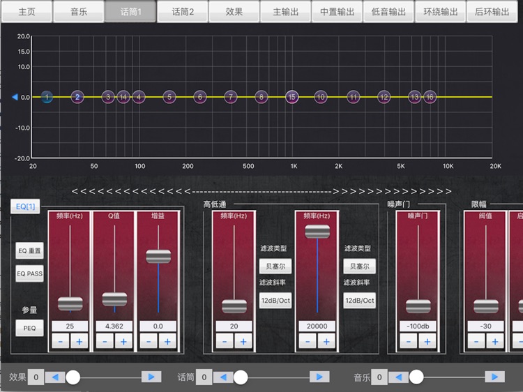Viewport: 523px width, 392px height.
Task: Open the 12dB/Oct slope dropdown beside 20000
Action: [359, 300]
